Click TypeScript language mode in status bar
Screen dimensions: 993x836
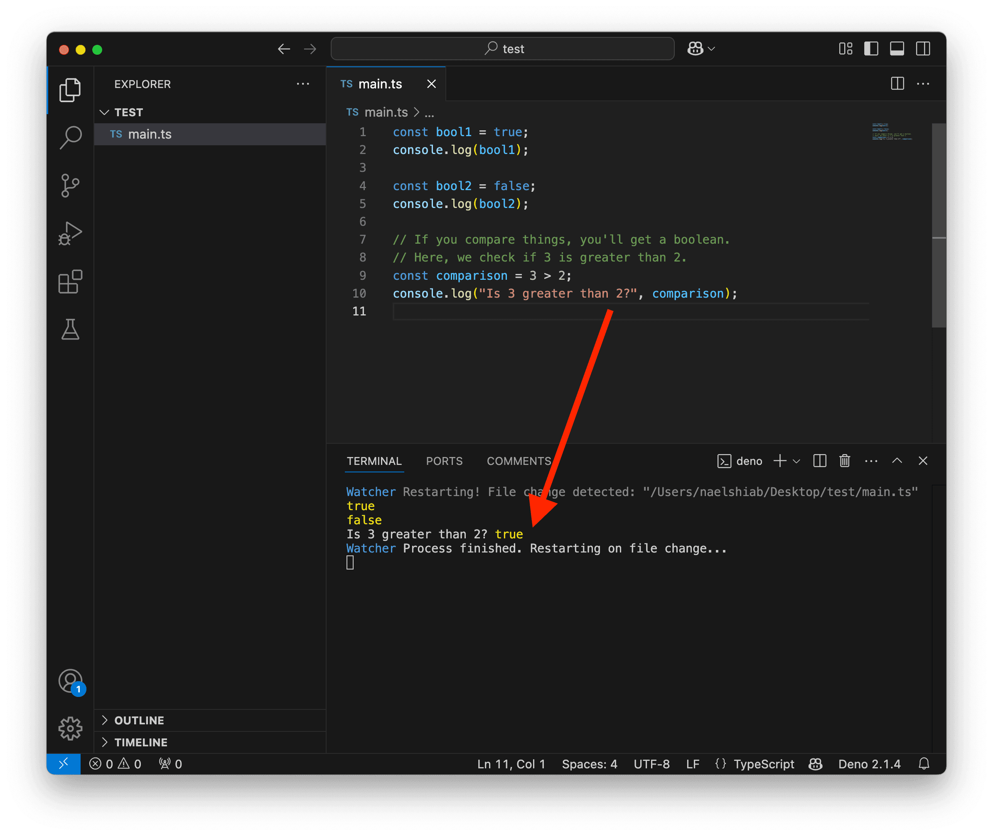click(x=763, y=764)
